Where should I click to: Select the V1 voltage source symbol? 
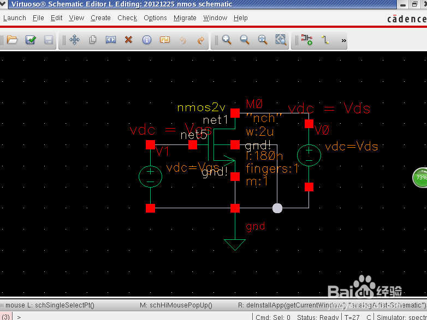coord(150,177)
